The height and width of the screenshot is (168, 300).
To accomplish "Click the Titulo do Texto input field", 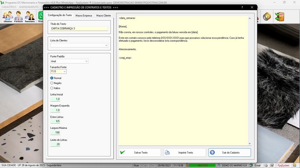I will point(79,28).
